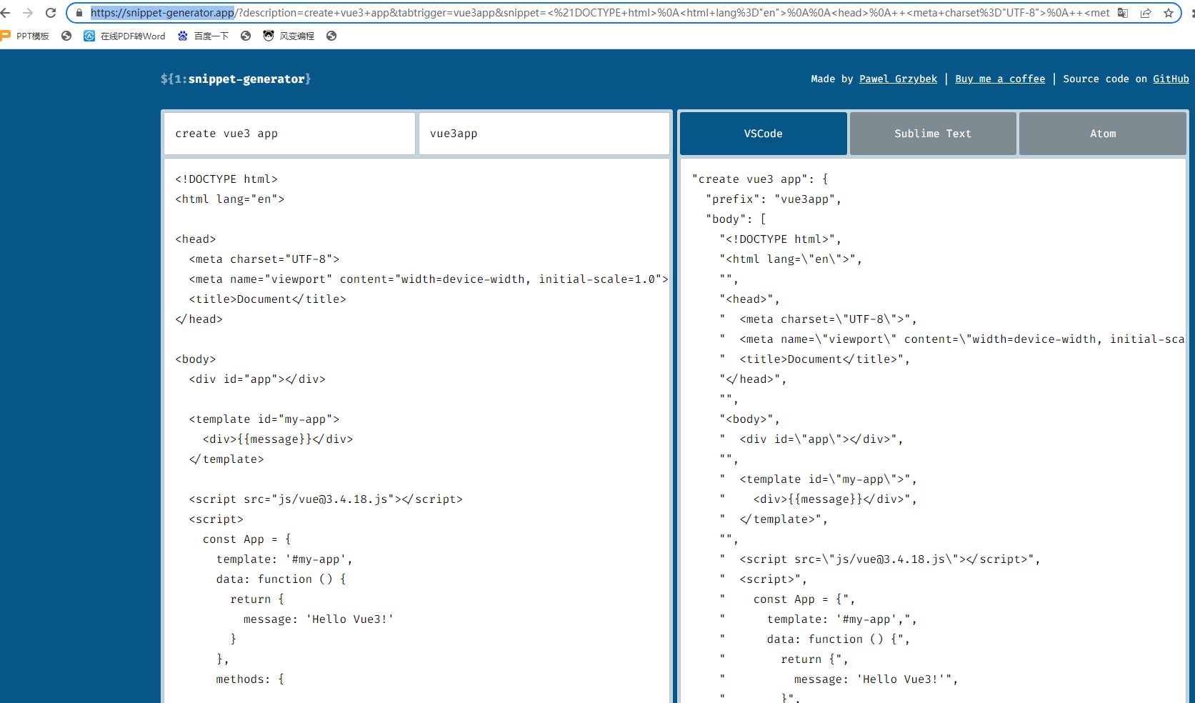Click the 'const App = {",' output line
Viewport: 1195px width, 703px height.
[x=787, y=599]
